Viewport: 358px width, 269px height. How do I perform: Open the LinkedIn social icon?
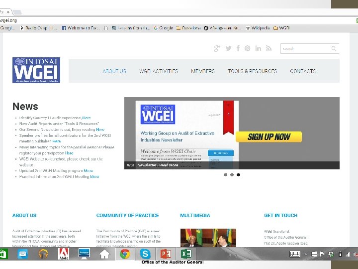tap(258, 48)
